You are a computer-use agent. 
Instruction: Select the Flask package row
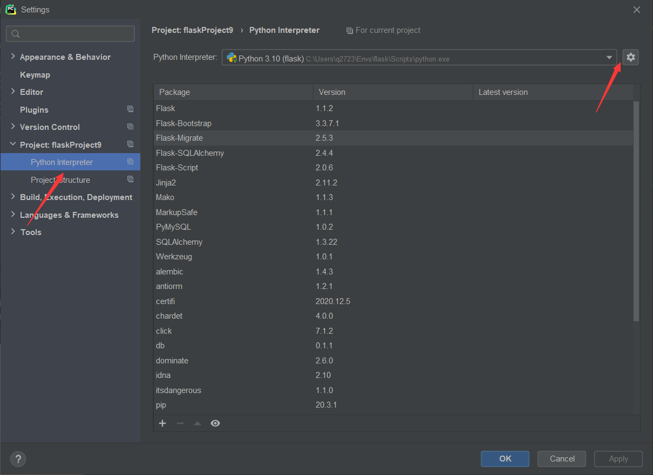(x=393, y=108)
